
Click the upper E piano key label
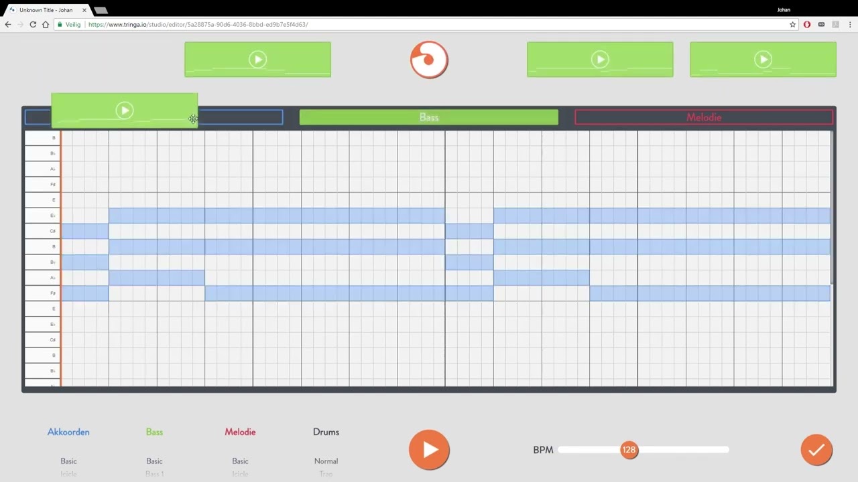[x=42, y=199]
